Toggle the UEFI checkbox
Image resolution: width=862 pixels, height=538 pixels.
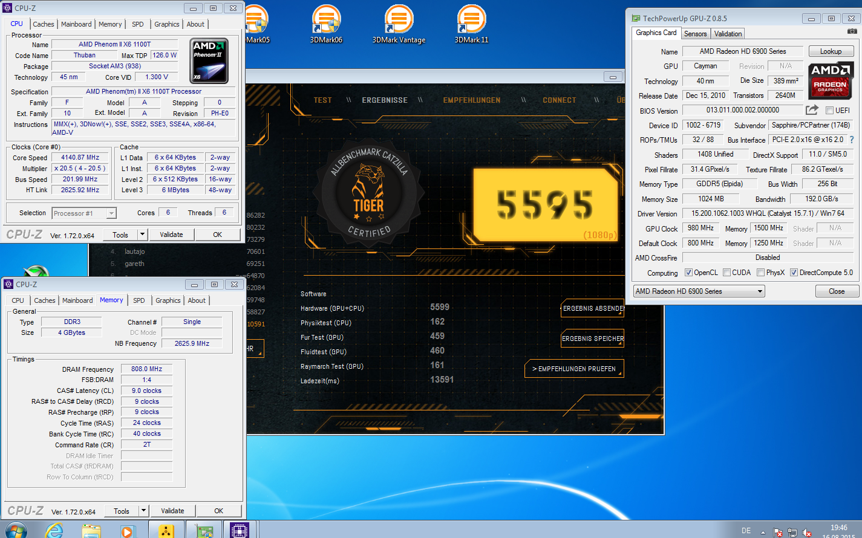coord(828,111)
